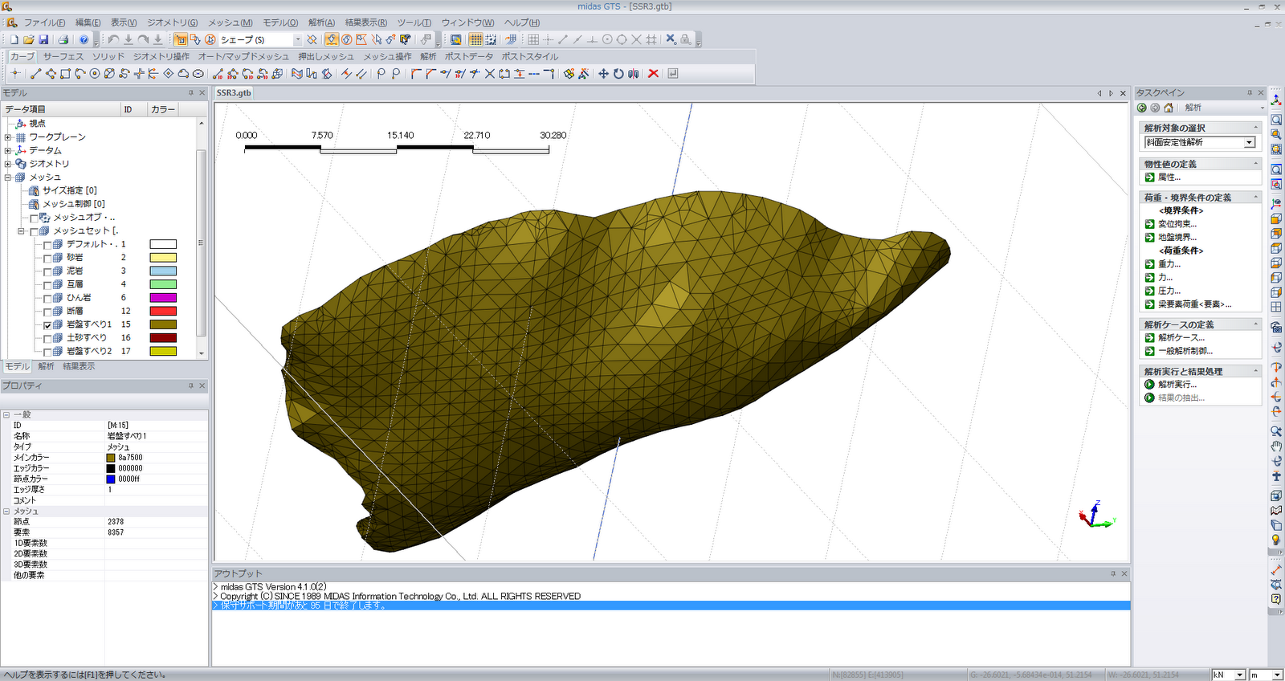
Task: Expand the ジオメトリ tree node
Action: coord(8,164)
